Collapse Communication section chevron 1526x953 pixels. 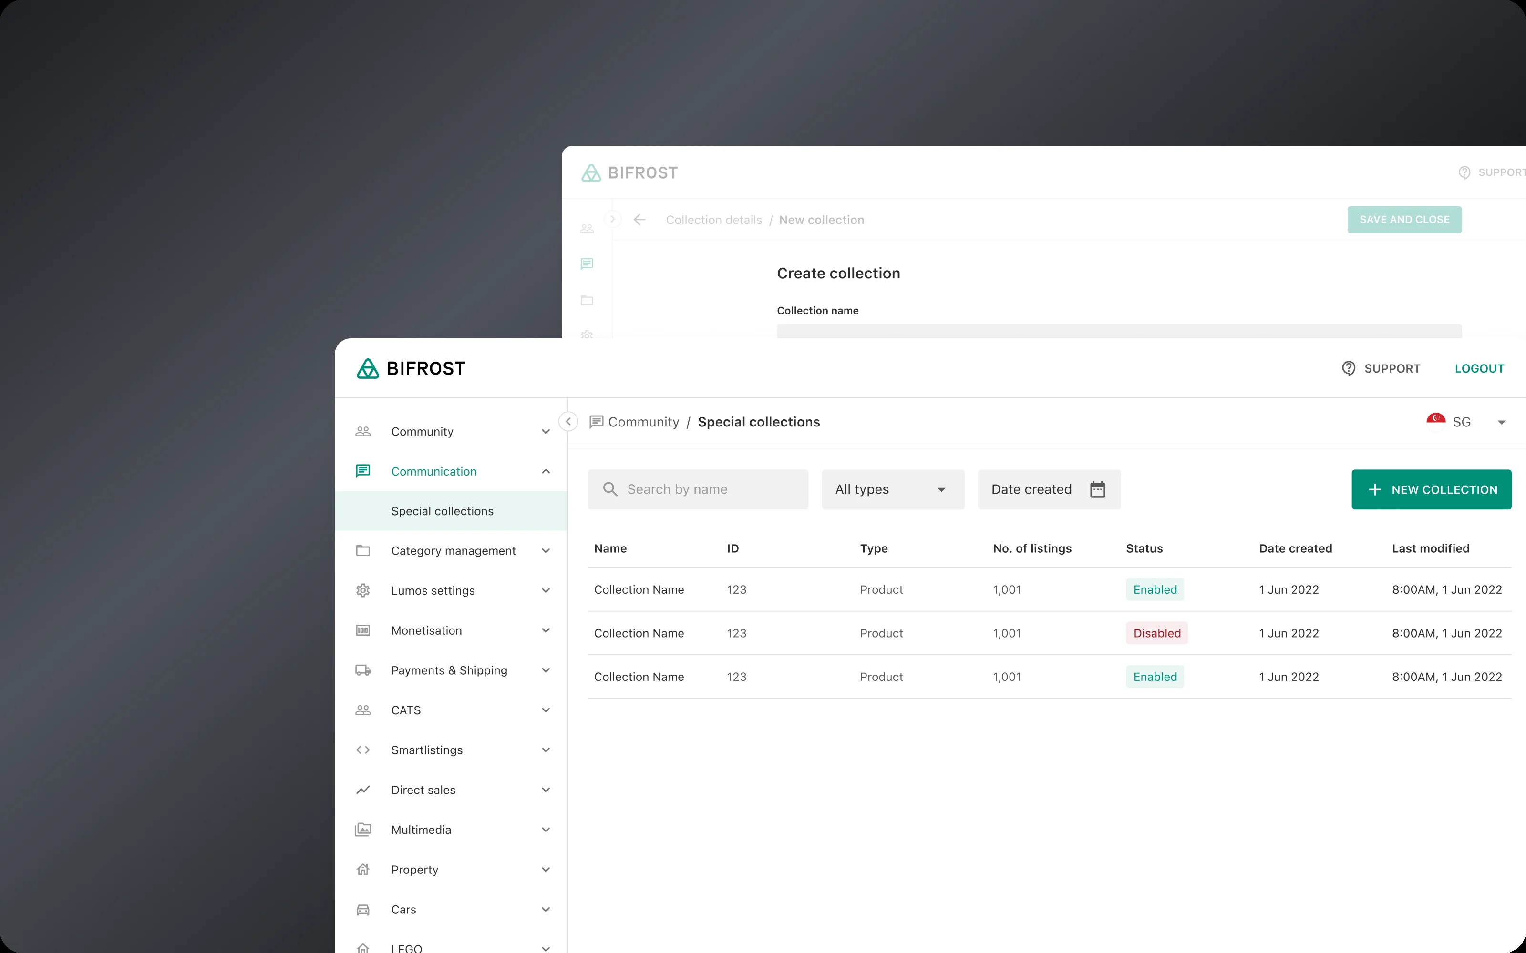coord(546,471)
